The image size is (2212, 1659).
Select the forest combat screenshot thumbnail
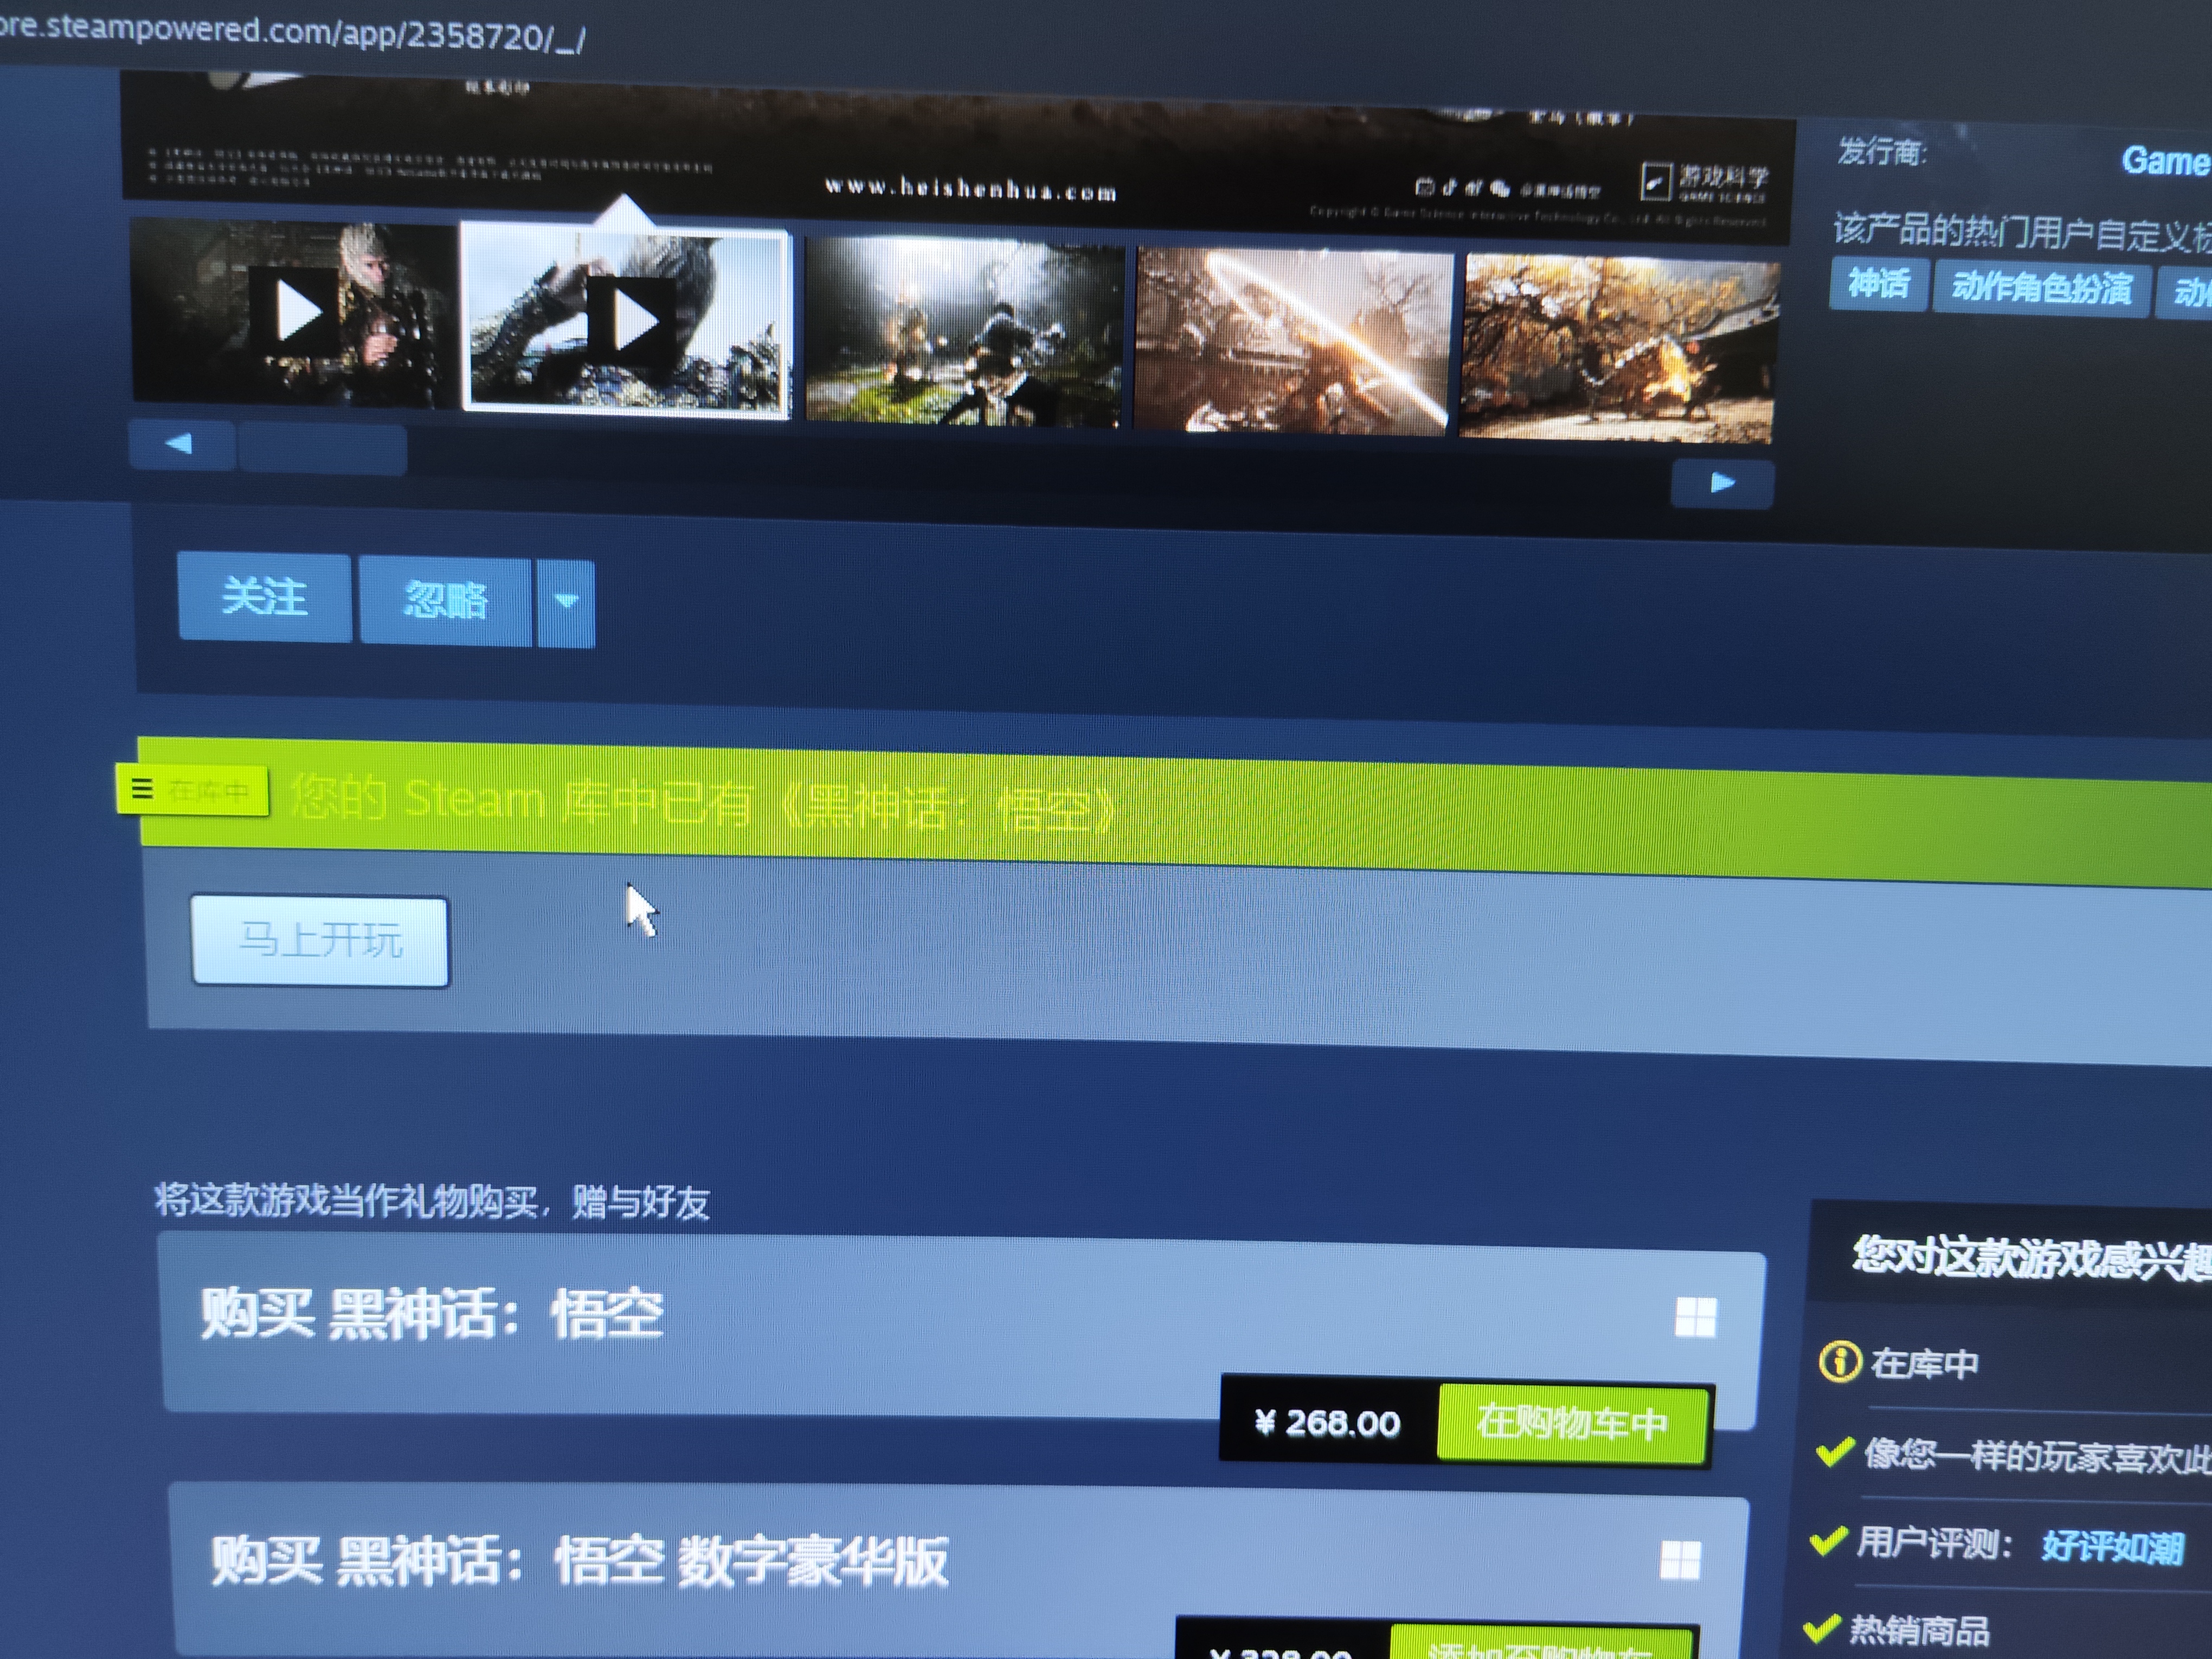point(965,333)
